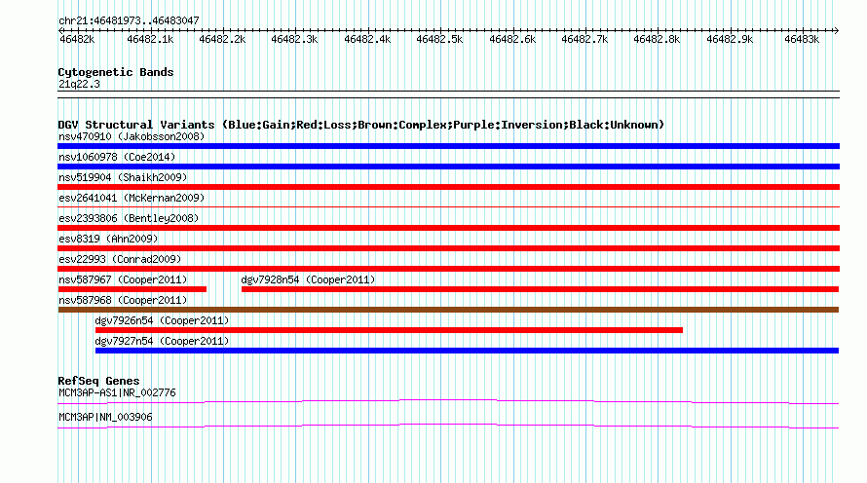Viewport: 867px width, 483px height.
Task: Click the RefSeq Genes track heading
Action: (98, 381)
